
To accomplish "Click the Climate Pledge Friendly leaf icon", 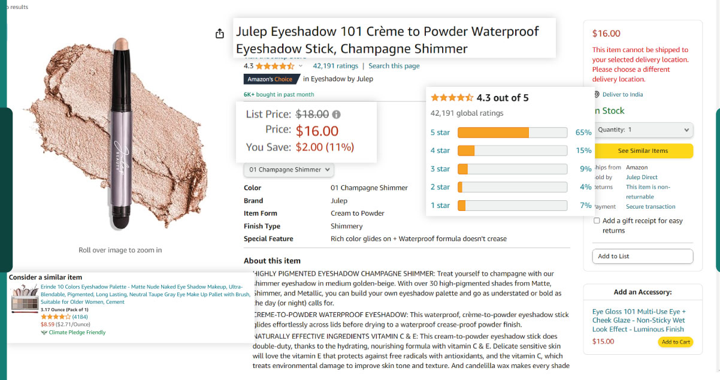I will [44, 332].
